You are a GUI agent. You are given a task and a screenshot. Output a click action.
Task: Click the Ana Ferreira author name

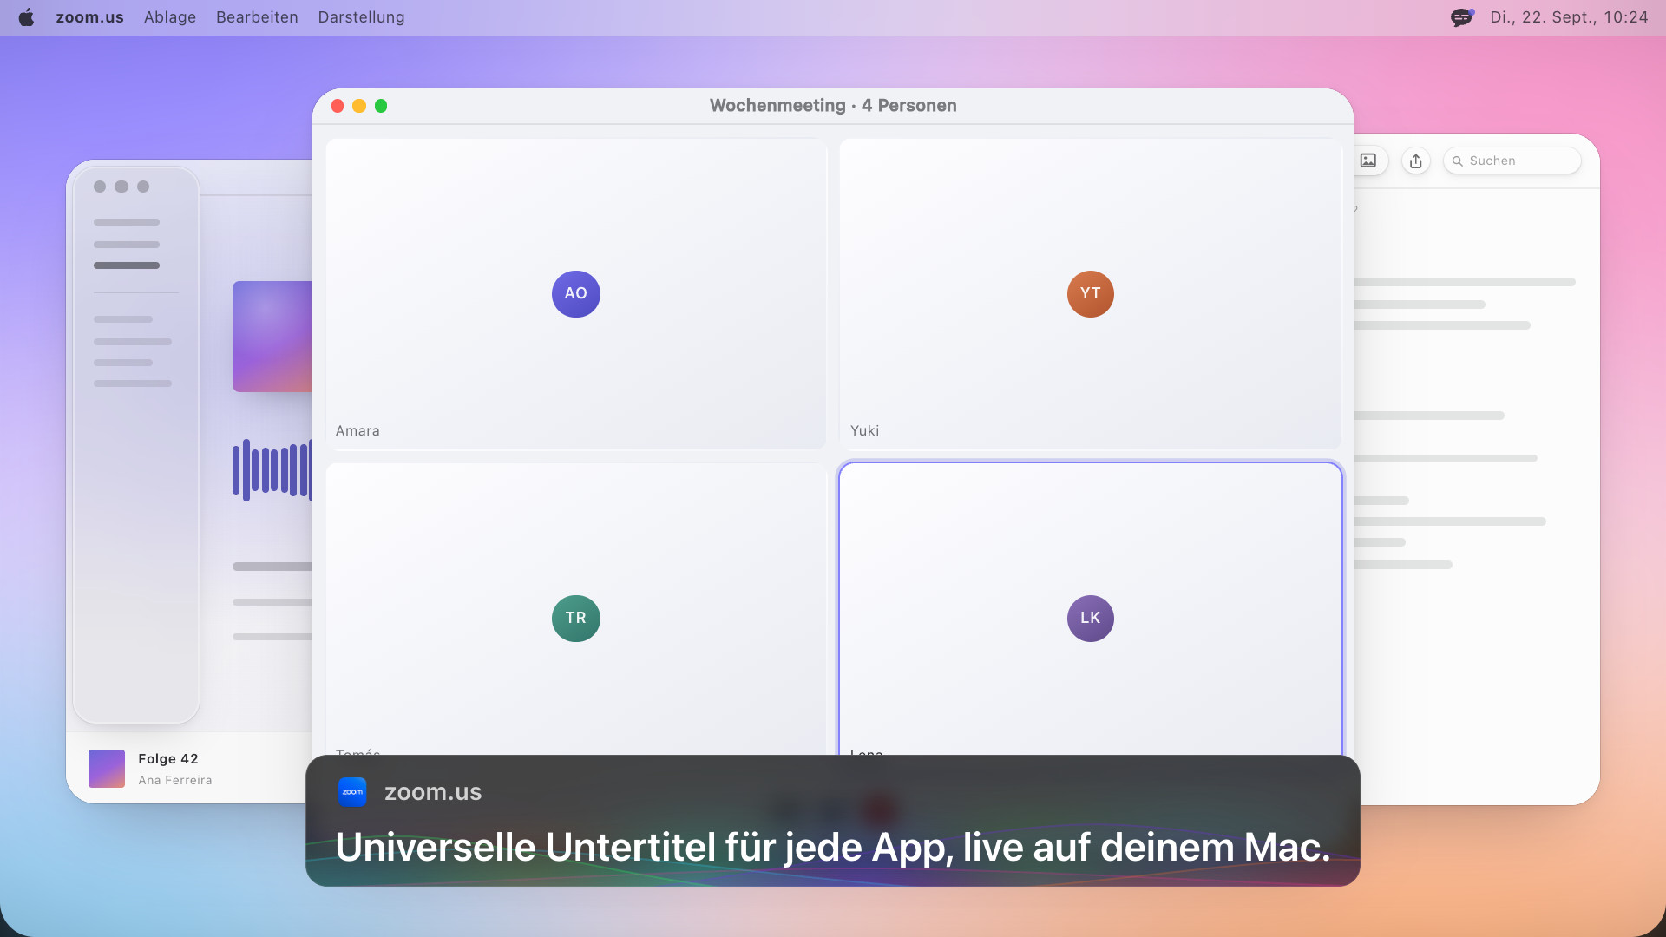point(175,780)
